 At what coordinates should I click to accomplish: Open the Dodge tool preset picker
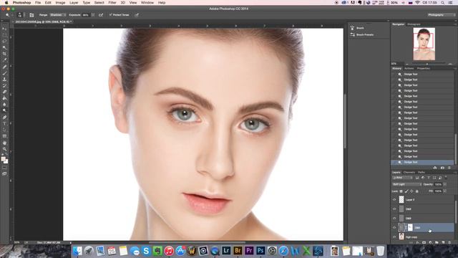(8, 15)
